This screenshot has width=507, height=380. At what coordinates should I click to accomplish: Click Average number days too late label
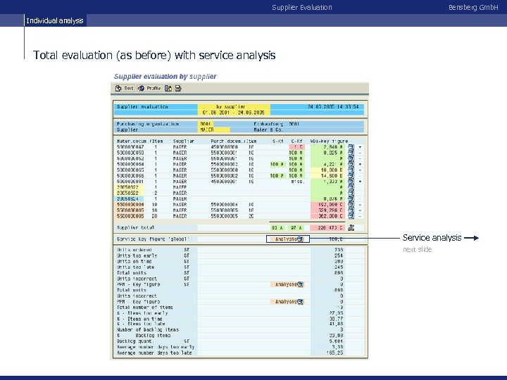(154, 353)
